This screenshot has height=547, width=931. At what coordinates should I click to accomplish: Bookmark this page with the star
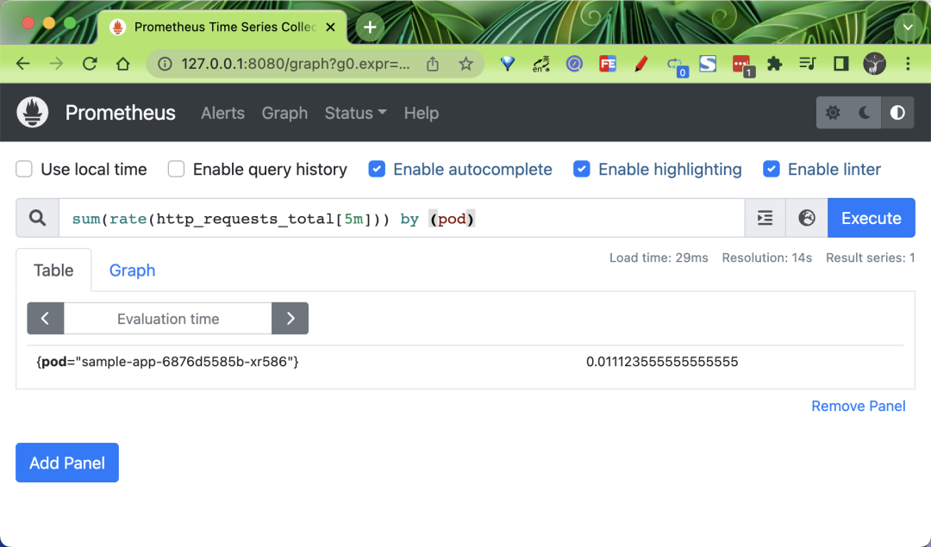tap(466, 64)
